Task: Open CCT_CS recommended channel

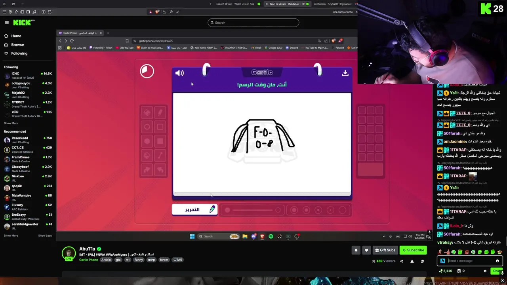Action: 28,149
